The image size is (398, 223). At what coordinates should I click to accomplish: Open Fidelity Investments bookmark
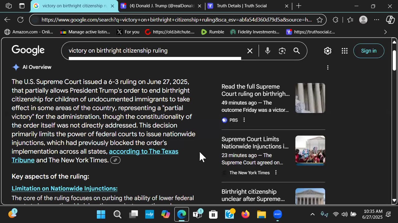(255, 32)
